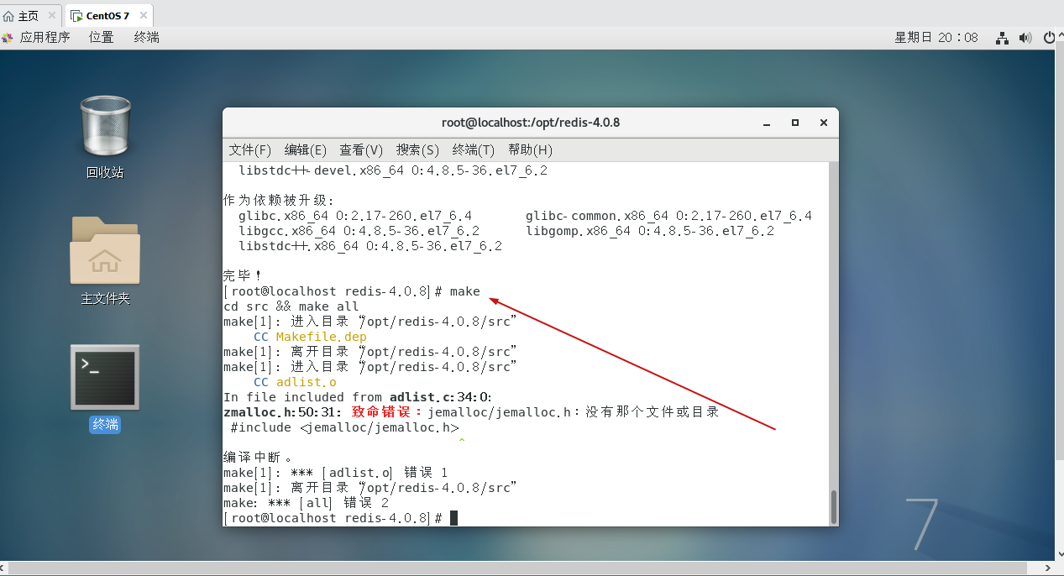The width and height of the screenshot is (1064, 576).
Task: Click the terminal vertical scrollbar thumb
Action: [833, 506]
